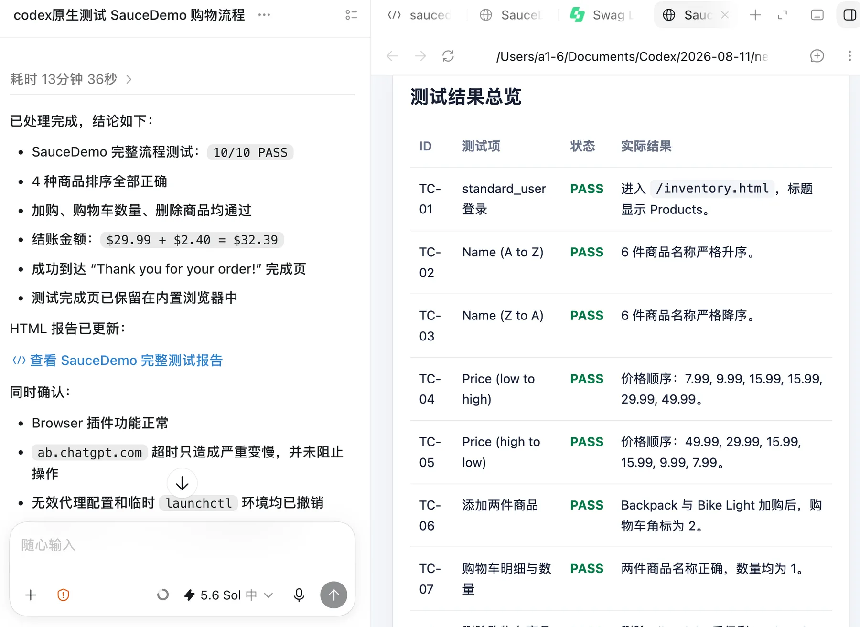Viewport: 860px width, 627px height.
Task: Click the 添加两件商品 test item
Action: tap(500, 505)
